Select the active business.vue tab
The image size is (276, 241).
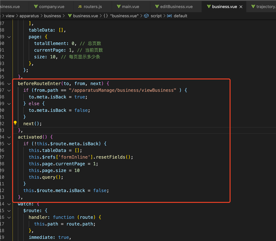point(224,7)
